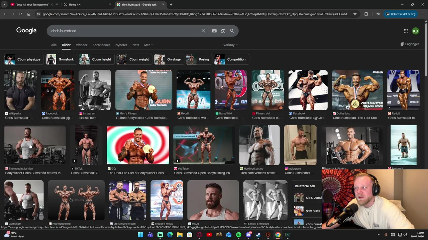Expand the Mer search options menu
This screenshot has width=428, height=240.
(148, 45)
